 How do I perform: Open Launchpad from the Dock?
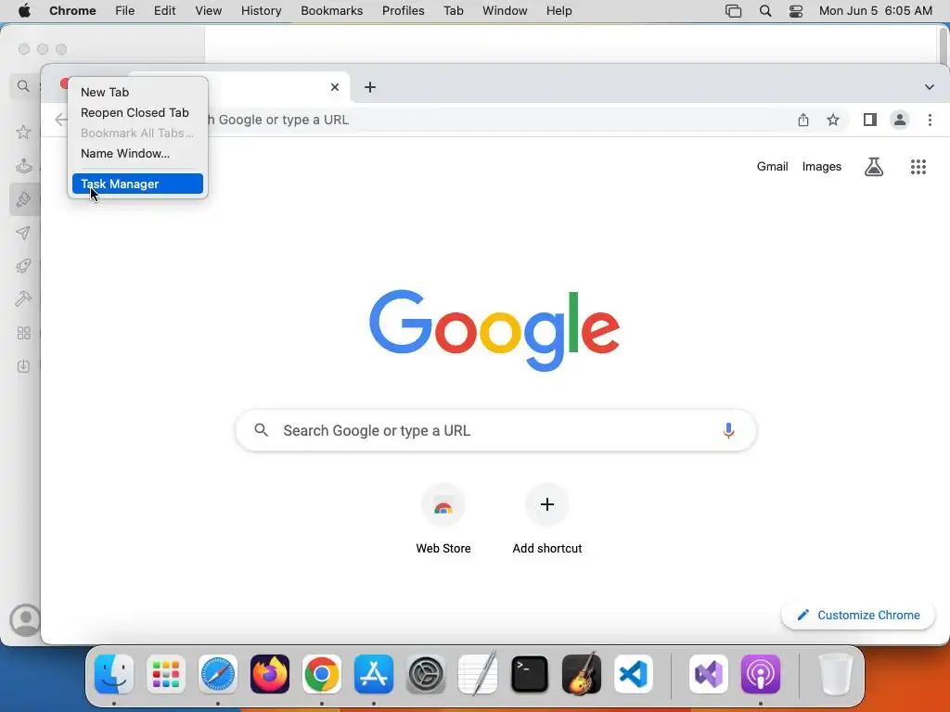(166, 674)
